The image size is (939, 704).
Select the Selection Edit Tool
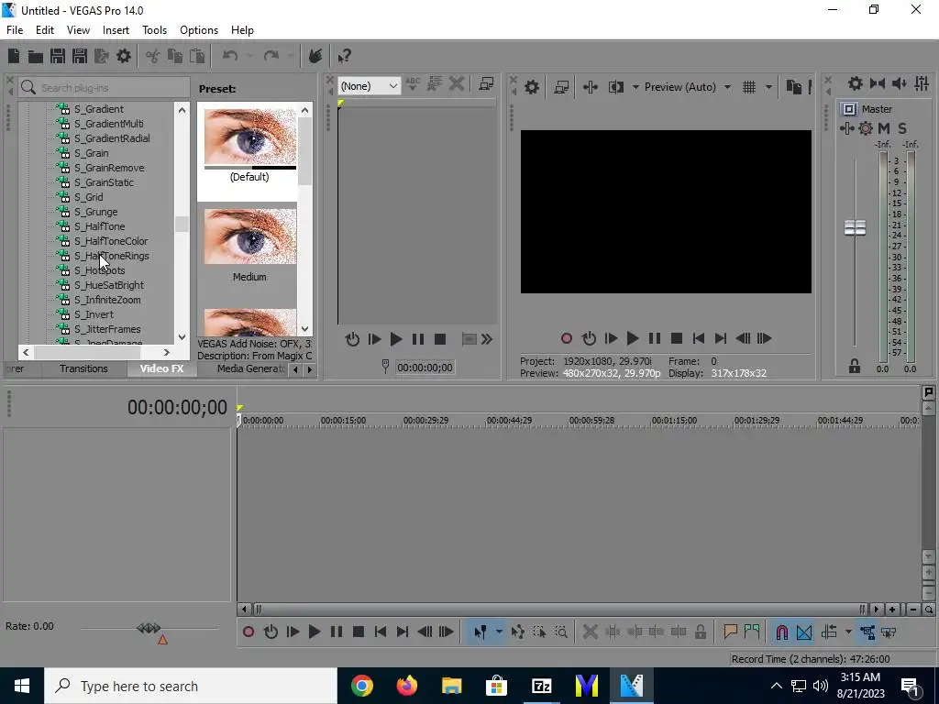(x=539, y=632)
